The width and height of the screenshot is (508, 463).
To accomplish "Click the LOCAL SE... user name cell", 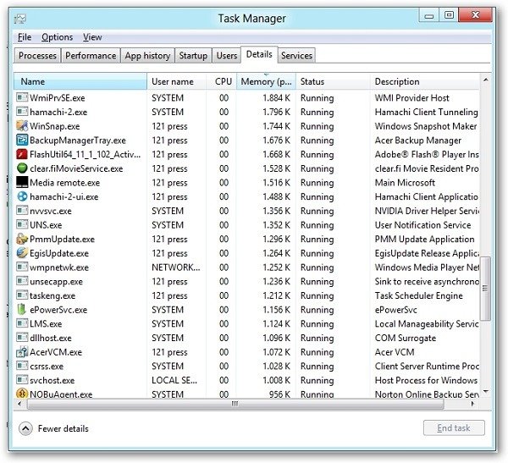I will click(x=174, y=380).
